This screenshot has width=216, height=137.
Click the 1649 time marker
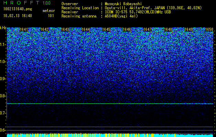[189, 29]
